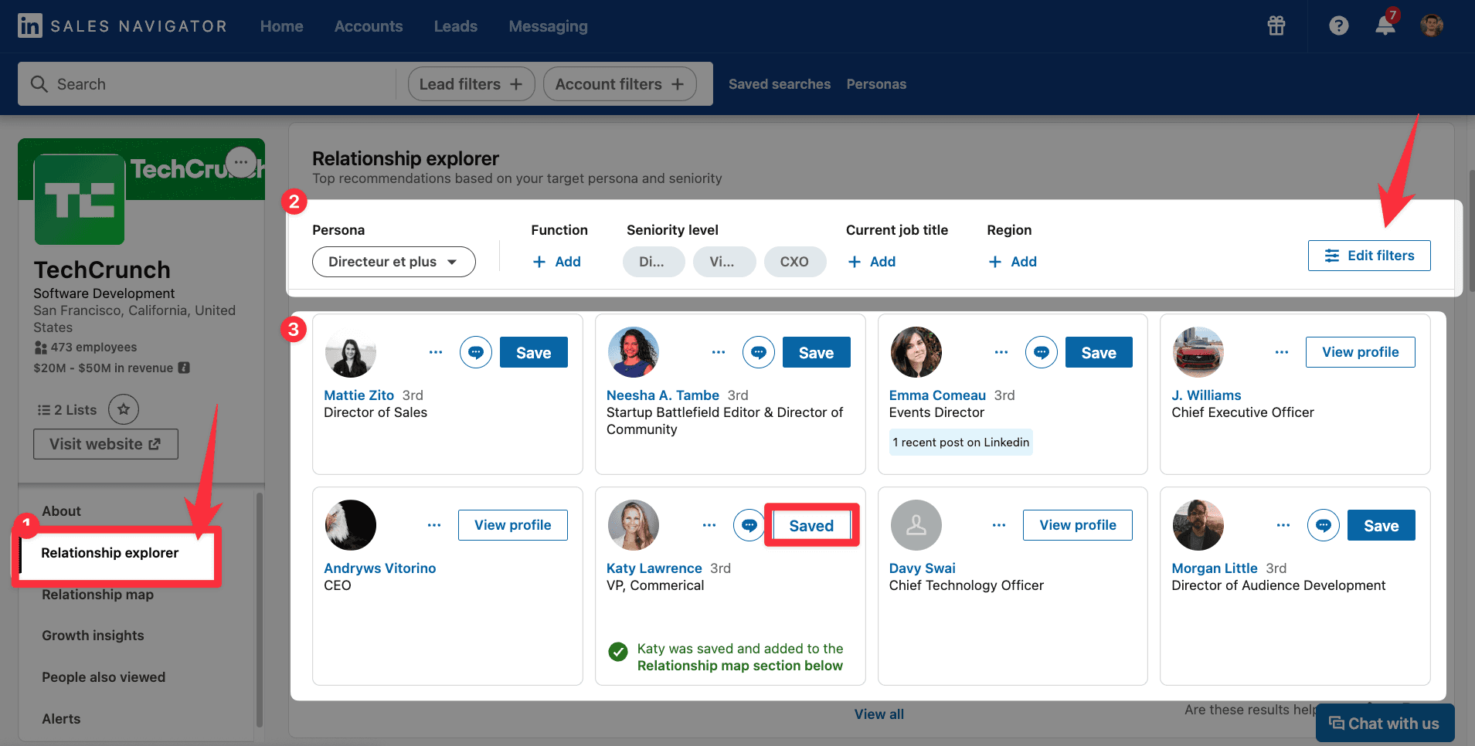Message Neesha A. Tambe via chat icon

759,352
